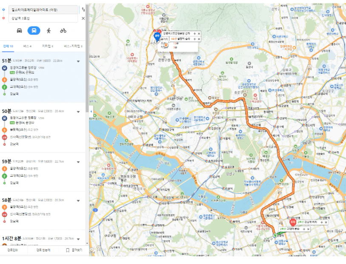Collapse side panel with left arrow handle
This screenshot has height=264, width=346.
[91, 112]
